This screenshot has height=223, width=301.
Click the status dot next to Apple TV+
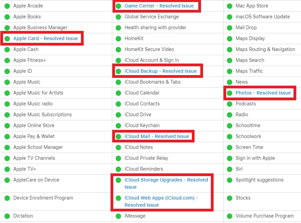(x=7, y=169)
